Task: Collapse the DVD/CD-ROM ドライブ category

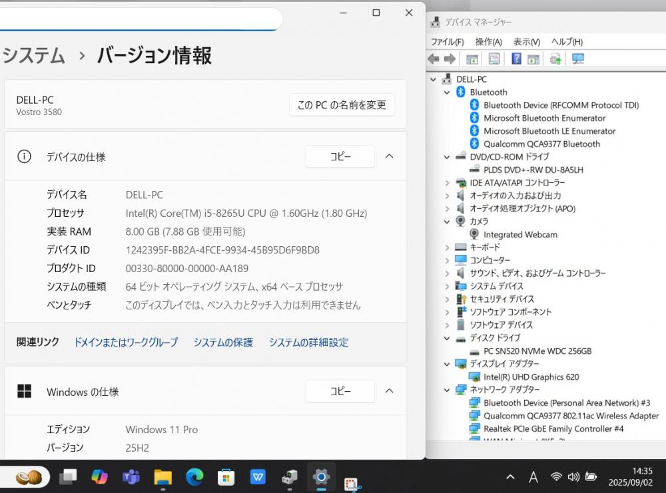Action: click(447, 157)
